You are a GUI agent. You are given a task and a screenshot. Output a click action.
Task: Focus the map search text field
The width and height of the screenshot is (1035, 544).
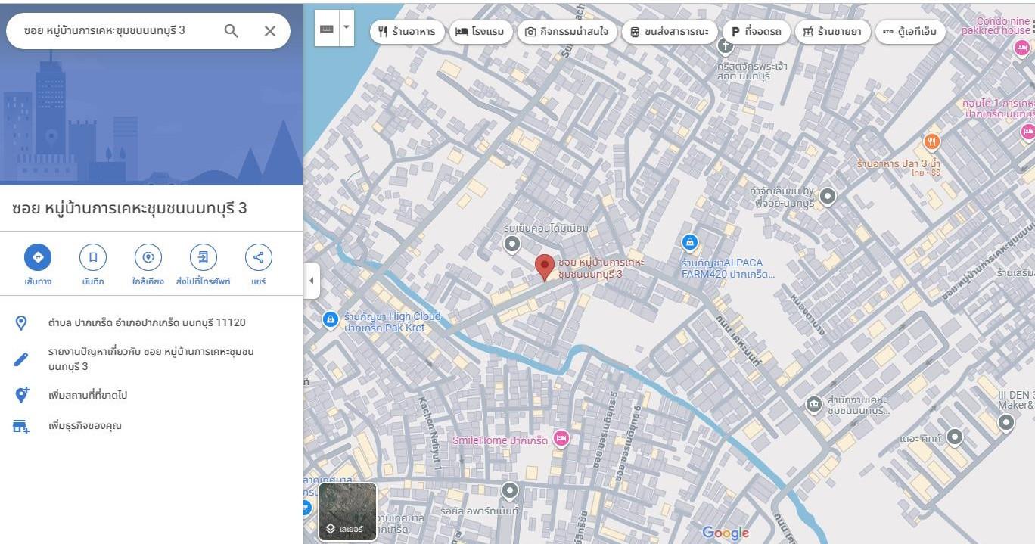(113, 31)
